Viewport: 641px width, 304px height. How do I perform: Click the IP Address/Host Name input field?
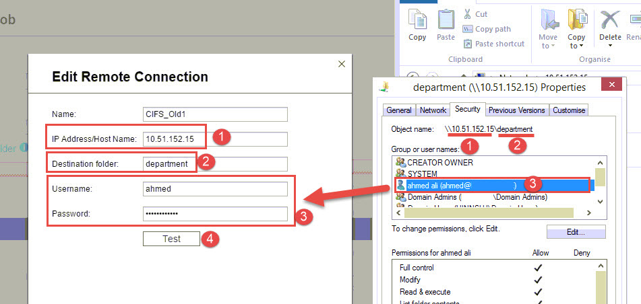[215, 139]
